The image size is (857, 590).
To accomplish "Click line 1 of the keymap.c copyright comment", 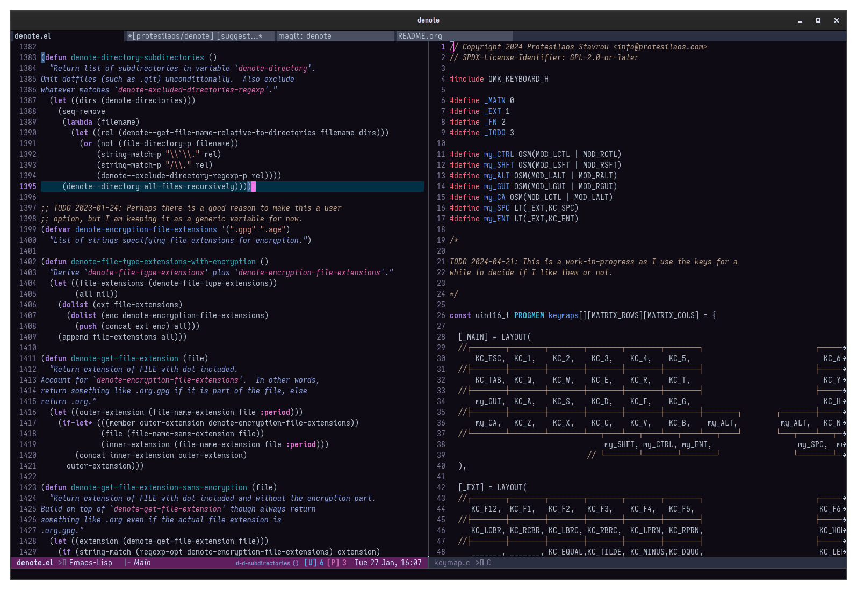I will coord(578,47).
